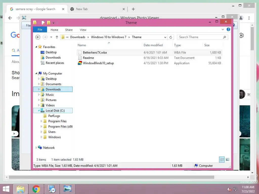The height and width of the screenshot is (194, 259).
Task: Open File Explorer from the taskbar
Action: click(x=20, y=189)
